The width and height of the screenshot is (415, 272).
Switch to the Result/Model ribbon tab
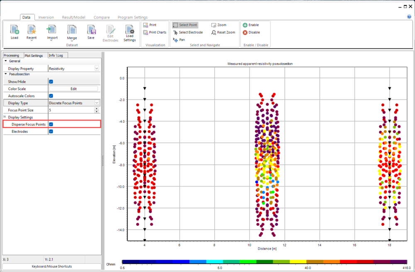coord(73,17)
